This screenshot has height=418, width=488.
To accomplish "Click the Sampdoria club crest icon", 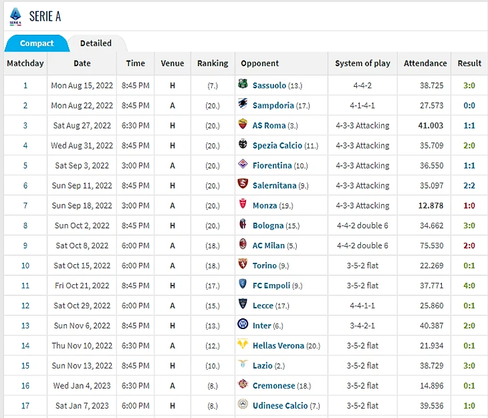I will (243, 105).
